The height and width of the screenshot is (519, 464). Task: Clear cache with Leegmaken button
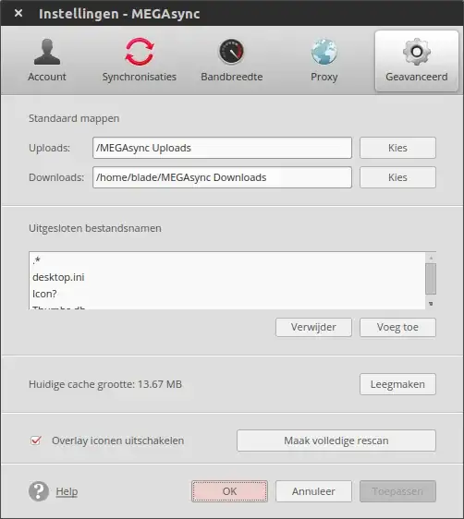pyautogui.click(x=397, y=384)
